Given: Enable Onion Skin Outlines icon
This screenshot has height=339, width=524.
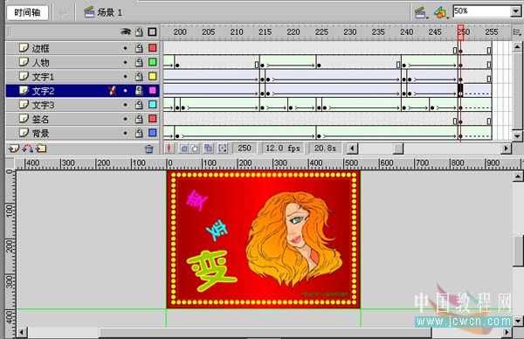Looking at the screenshot, I should pyautogui.click(x=195, y=149).
